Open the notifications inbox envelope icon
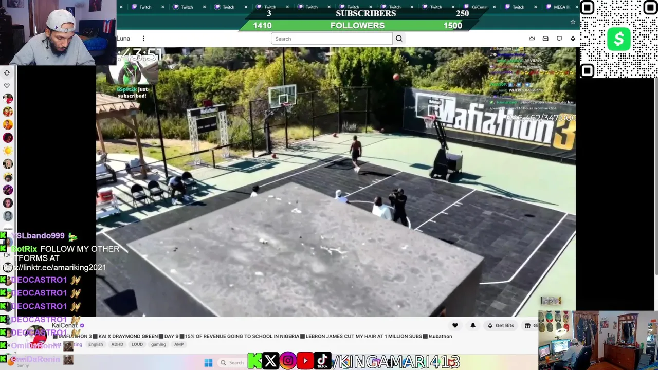 (545, 39)
